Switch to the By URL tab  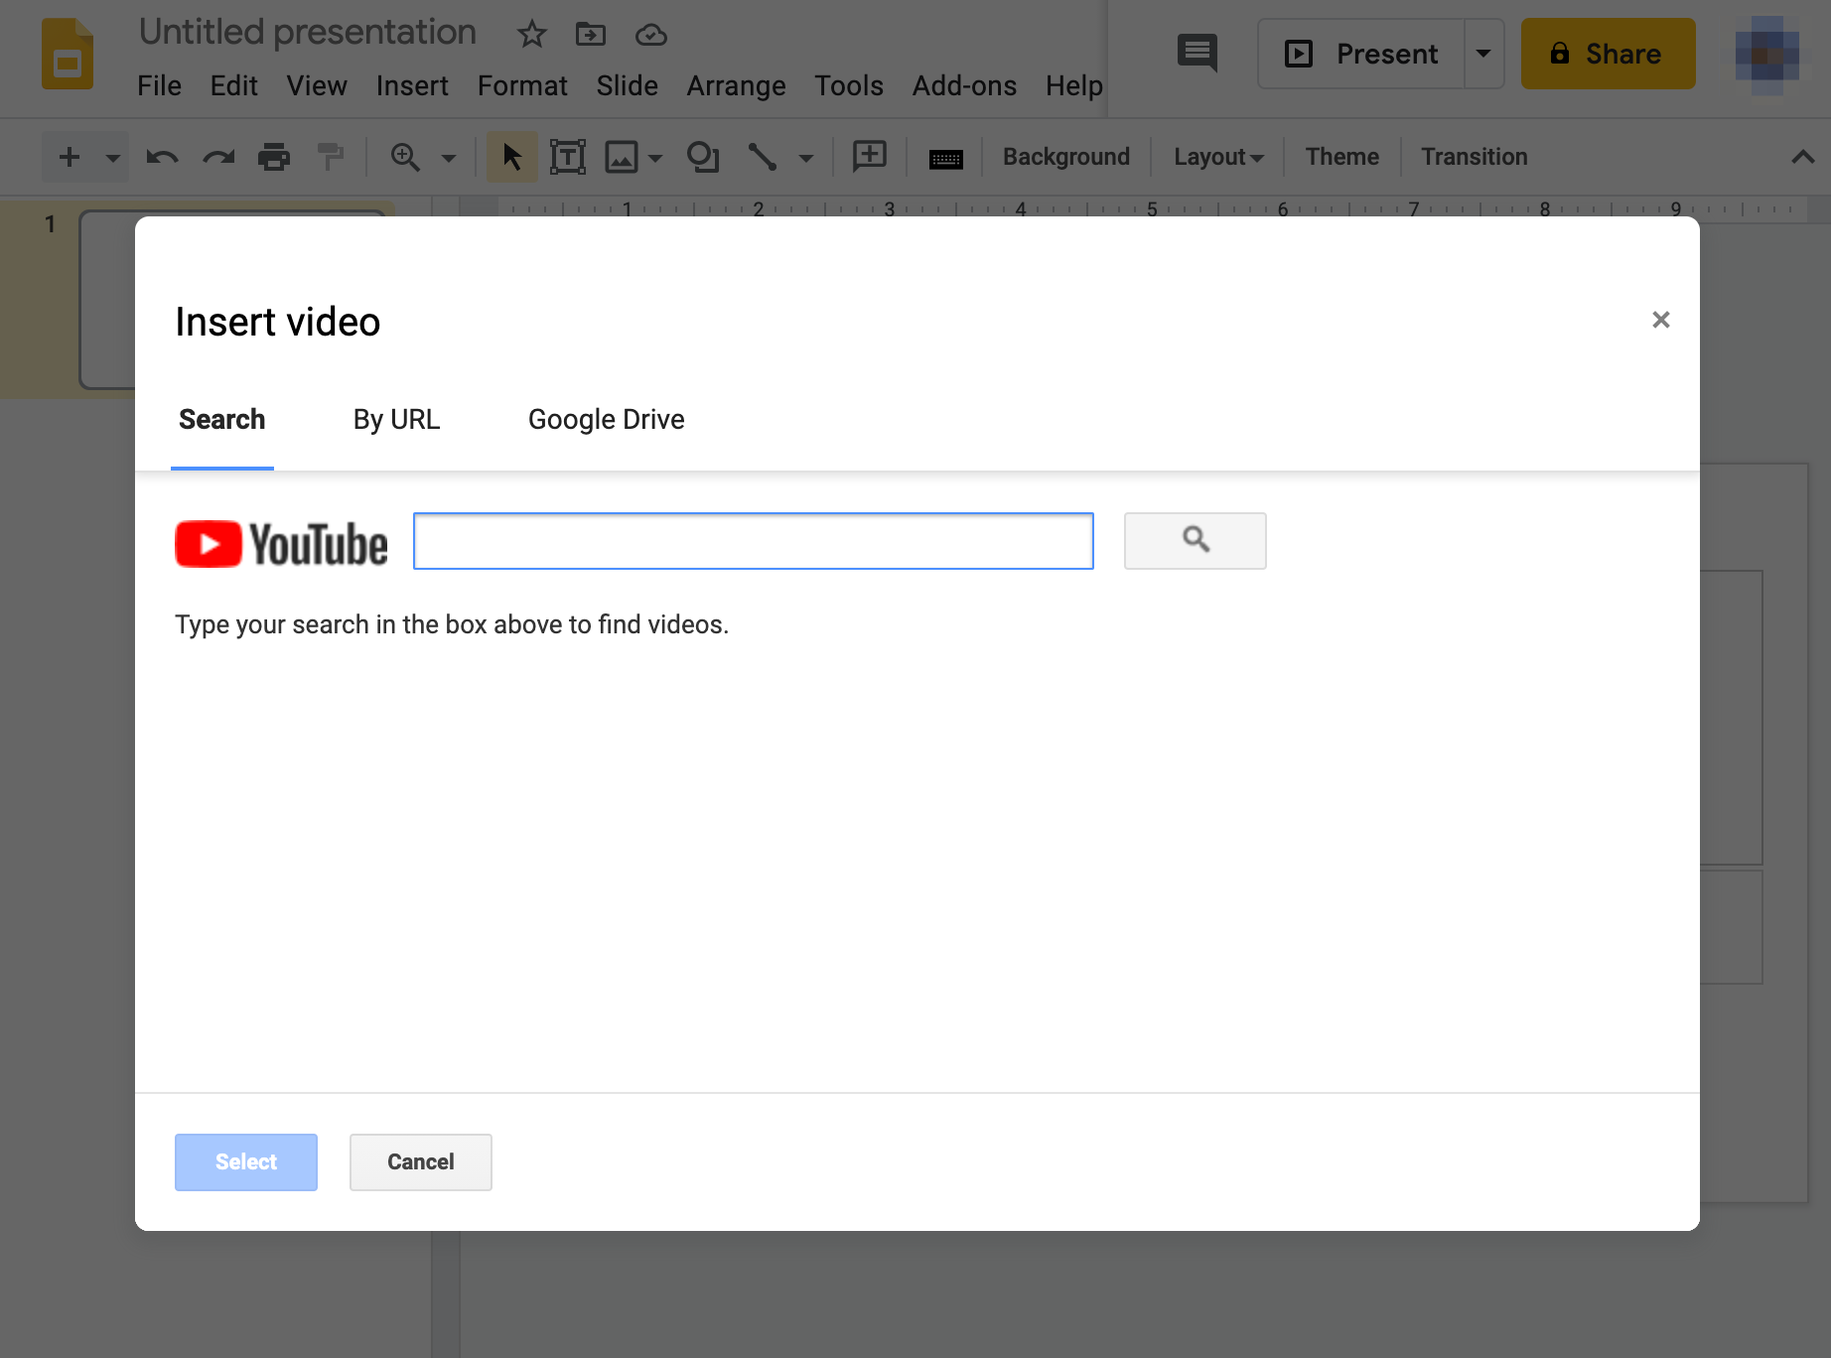tap(396, 420)
